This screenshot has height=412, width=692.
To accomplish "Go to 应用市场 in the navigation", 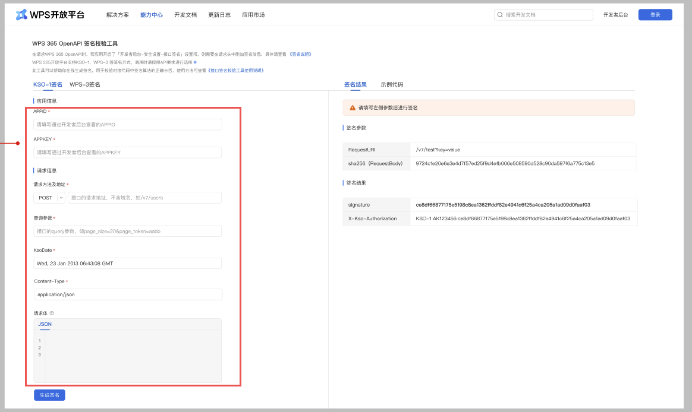I will [x=253, y=15].
